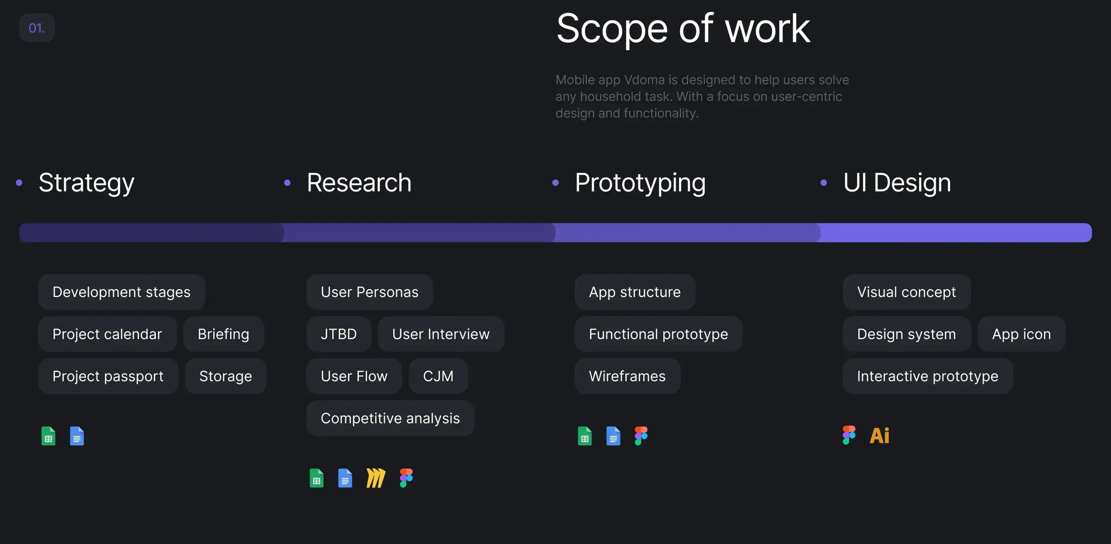Click the Google Sheets icon under Strategy
Screen dimensions: 1111x544
pos(48,436)
